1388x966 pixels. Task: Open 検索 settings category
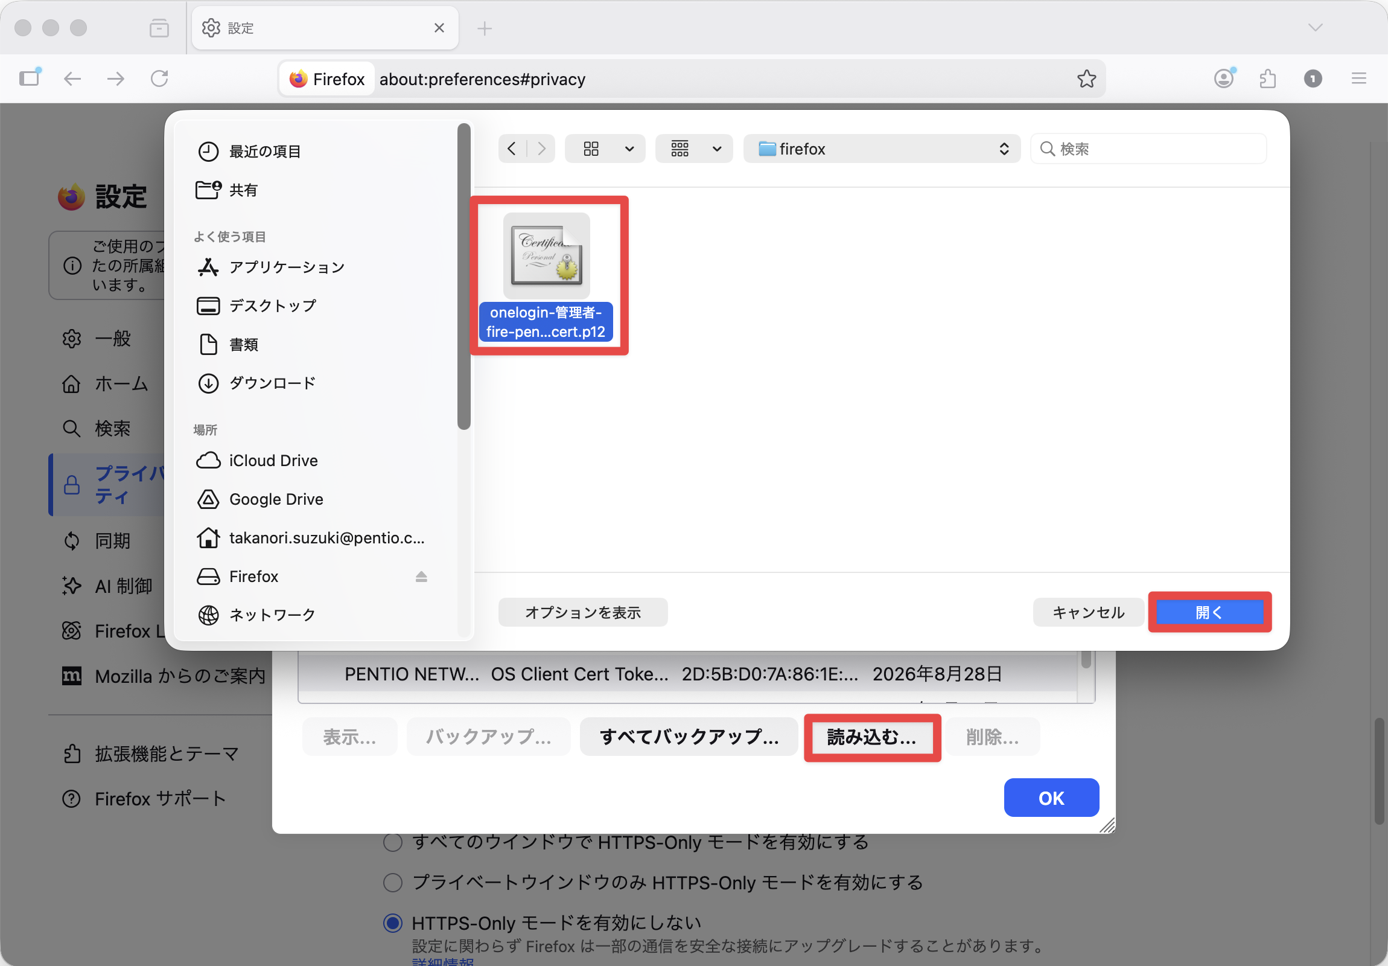97,429
